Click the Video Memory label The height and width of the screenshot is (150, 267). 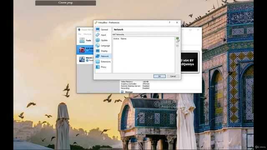[127, 82]
